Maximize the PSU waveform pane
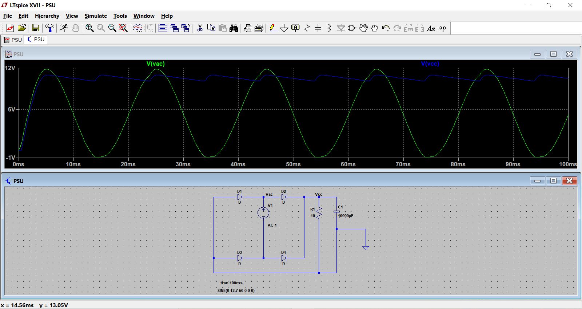 tap(554, 54)
